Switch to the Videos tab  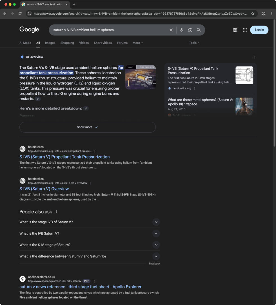(84, 43)
